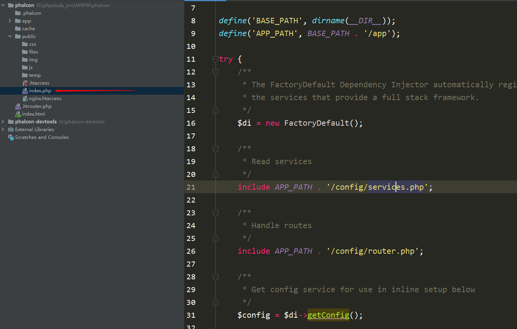The height and width of the screenshot is (329, 517).
Task: Fold the Handle routes comment at line 23
Action: pos(215,213)
